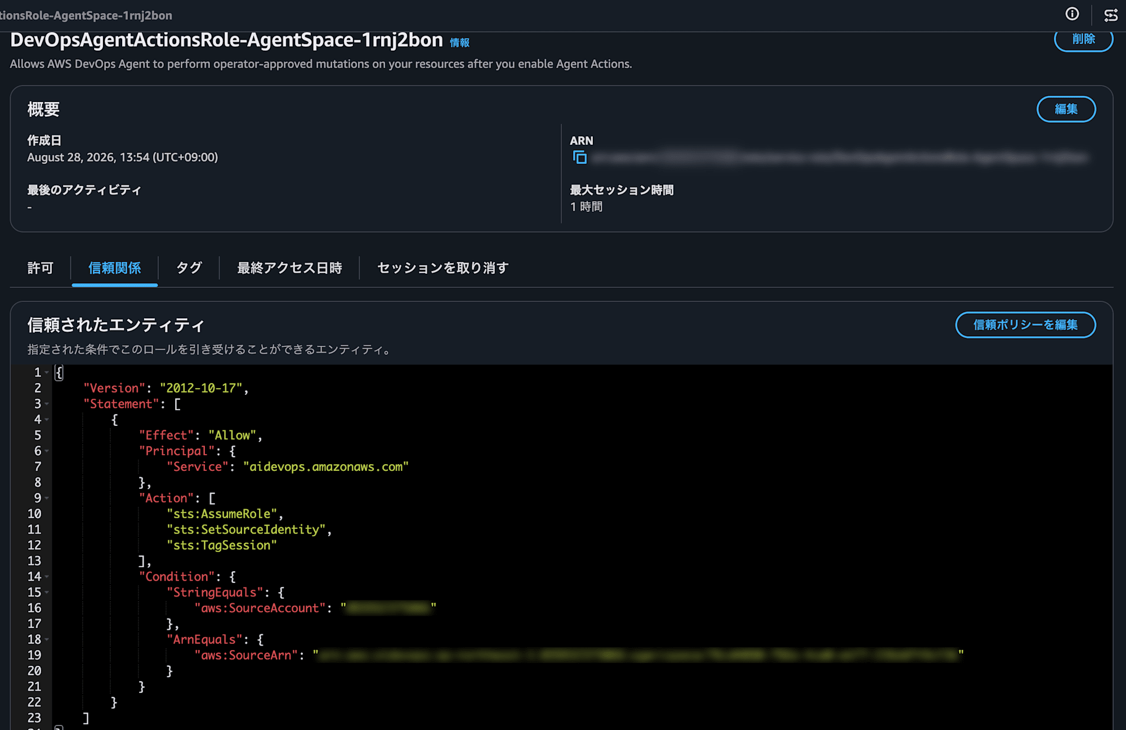This screenshot has height=730, width=1126.
Task: Click the "aidevops.amazonaws.com" service value
Action: click(326, 467)
